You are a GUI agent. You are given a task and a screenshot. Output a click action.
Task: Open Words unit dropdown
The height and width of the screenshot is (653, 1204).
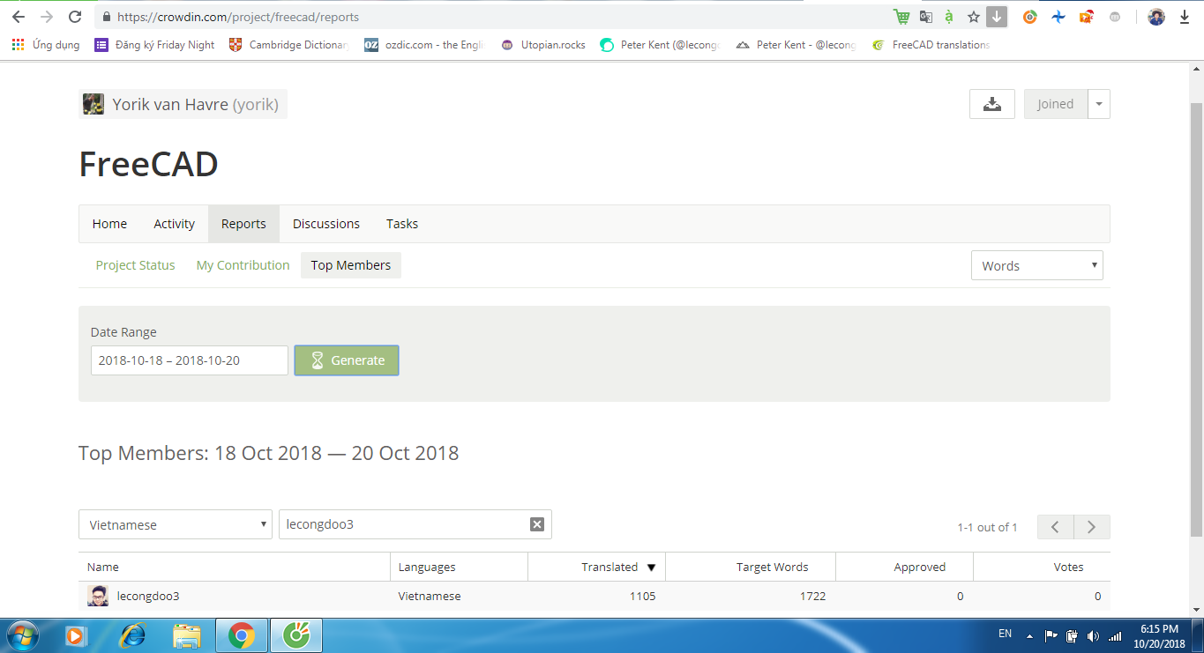pos(1037,265)
